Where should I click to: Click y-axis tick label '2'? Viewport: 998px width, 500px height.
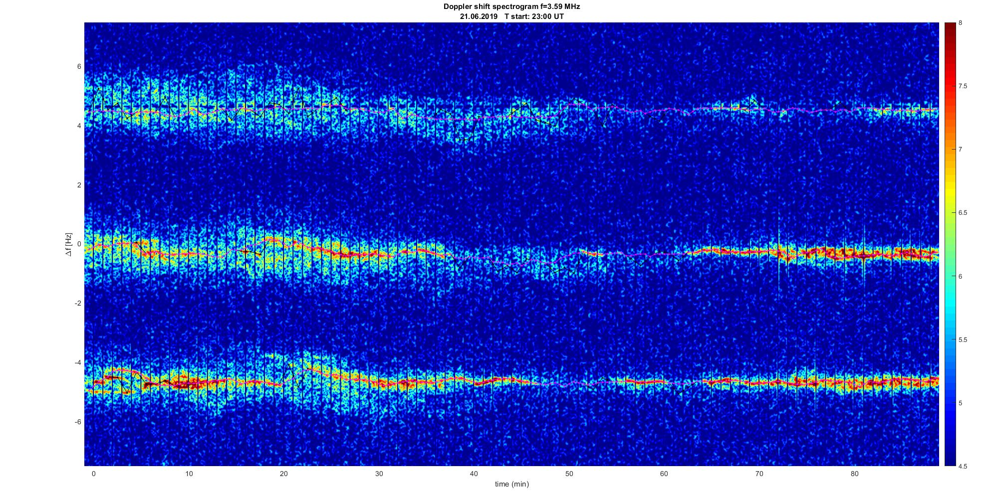[79, 185]
